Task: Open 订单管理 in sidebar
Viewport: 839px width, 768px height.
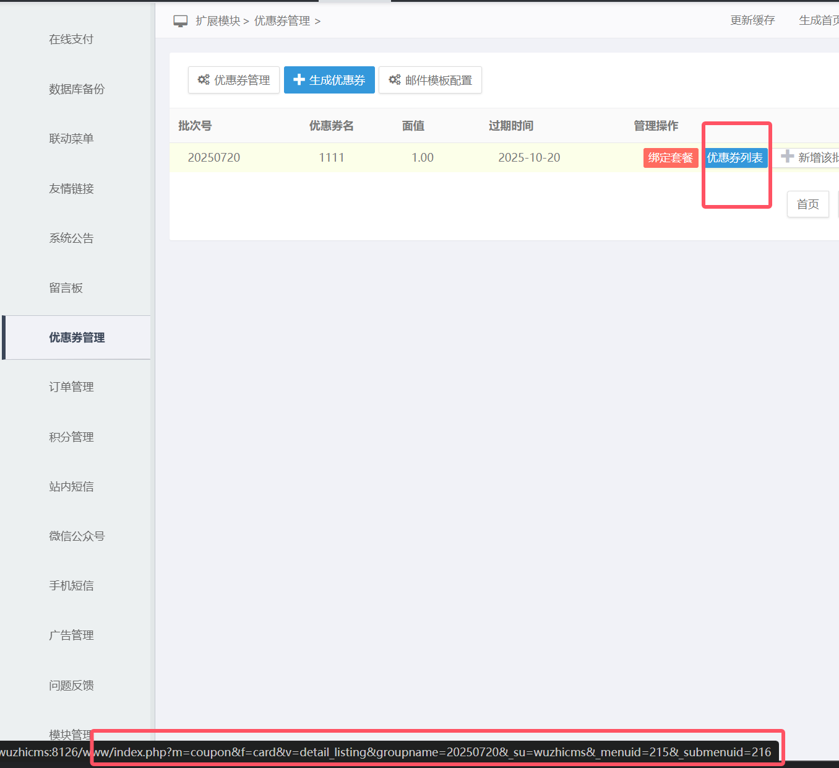Action: pyautogui.click(x=71, y=387)
